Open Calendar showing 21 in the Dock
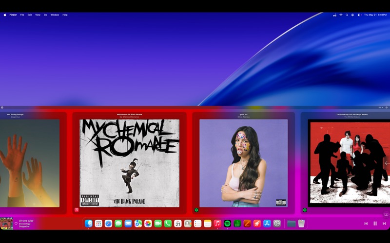Image resolution: width=390 pixels, height=243 pixels. pyautogui.click(x=178, y=224)
